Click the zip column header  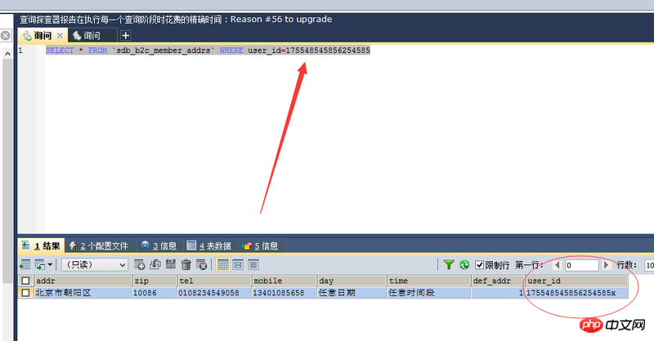tap(155, 281)
